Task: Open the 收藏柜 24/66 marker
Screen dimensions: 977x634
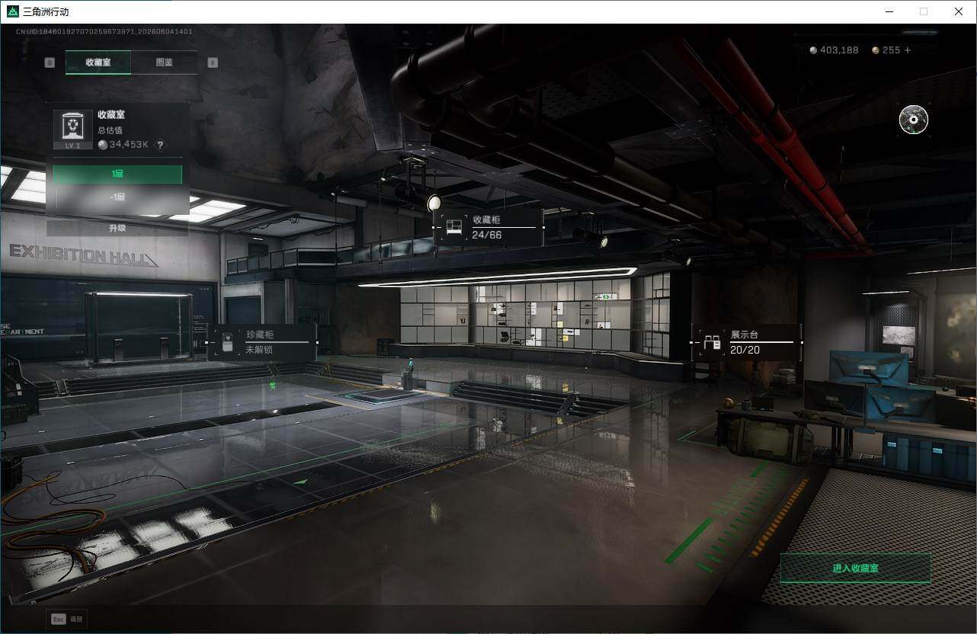Action: 488,227
